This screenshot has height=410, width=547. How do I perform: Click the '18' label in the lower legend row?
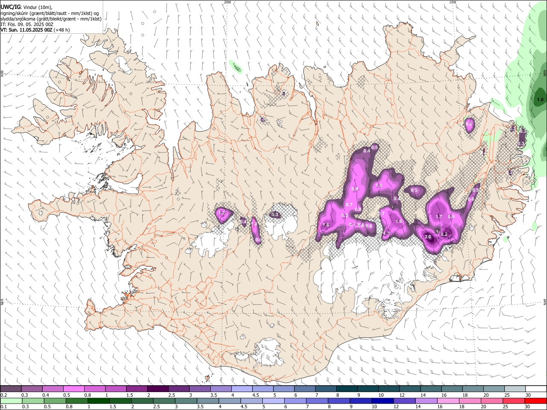tap(462, 407)
